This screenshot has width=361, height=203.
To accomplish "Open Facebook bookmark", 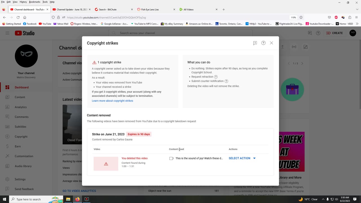I will 30,24.
